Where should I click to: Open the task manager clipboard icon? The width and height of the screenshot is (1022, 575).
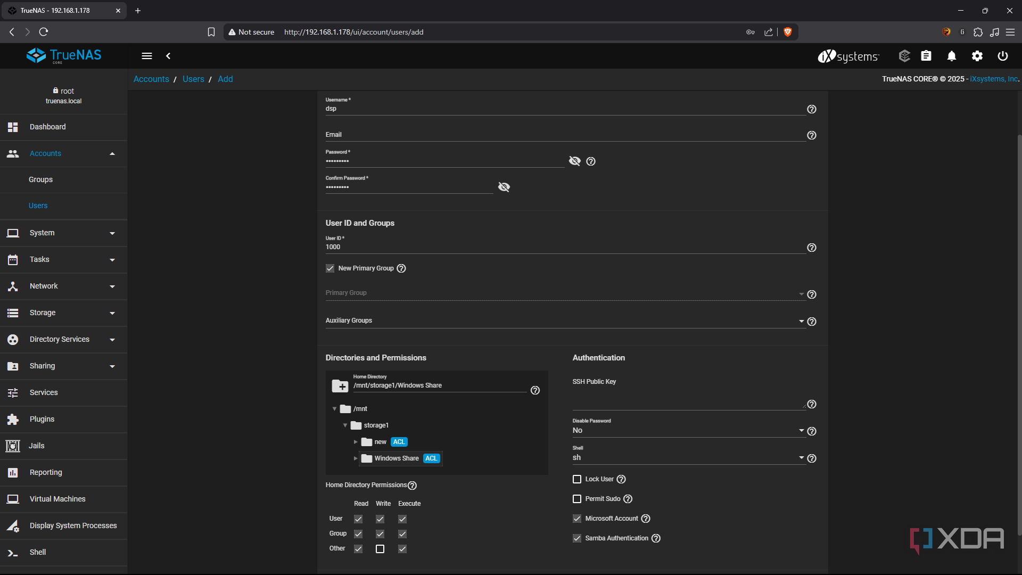point(926,56)
